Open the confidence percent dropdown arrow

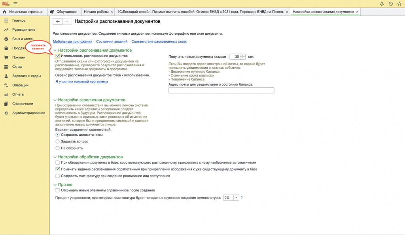pos(236,198)
